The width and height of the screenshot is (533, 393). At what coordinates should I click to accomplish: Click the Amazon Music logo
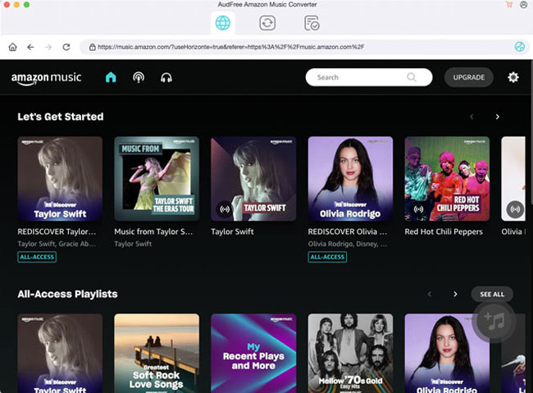(x=46, y=78)
